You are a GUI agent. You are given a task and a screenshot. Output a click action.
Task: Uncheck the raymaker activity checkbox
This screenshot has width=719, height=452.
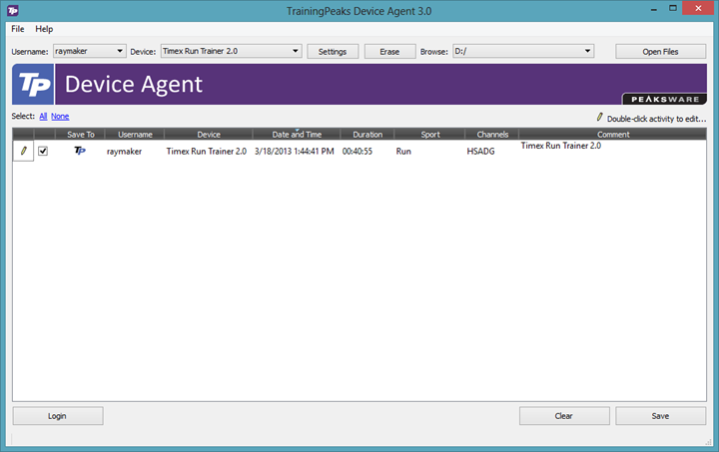coord(43,151)
